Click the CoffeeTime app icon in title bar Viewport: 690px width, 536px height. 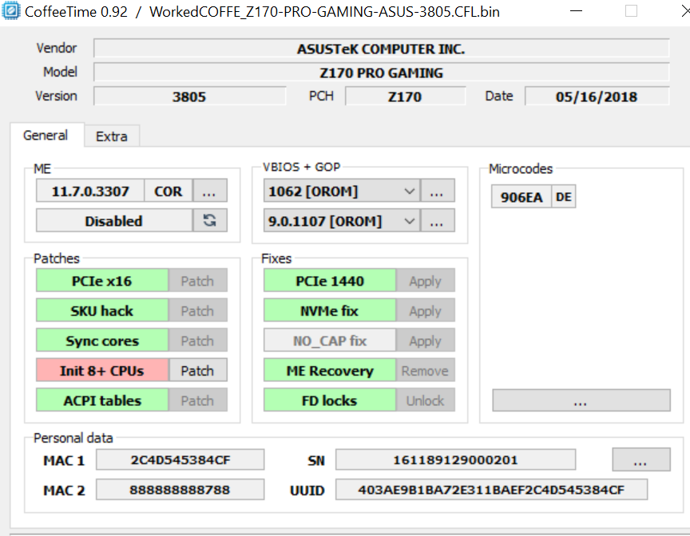click(10, 11)
